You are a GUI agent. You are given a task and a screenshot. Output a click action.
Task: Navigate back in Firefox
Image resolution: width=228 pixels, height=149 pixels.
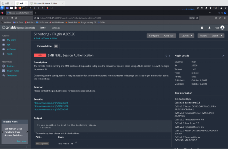(3, 18)
